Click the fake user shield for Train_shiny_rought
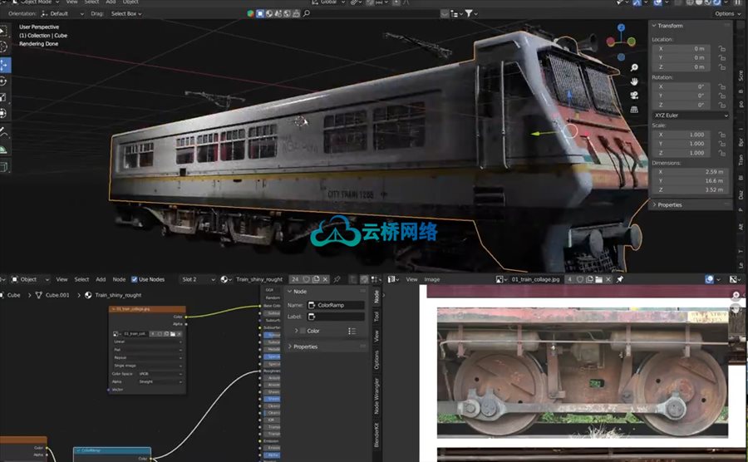Viewport: 748px width, 462px height. coord(306,279)
